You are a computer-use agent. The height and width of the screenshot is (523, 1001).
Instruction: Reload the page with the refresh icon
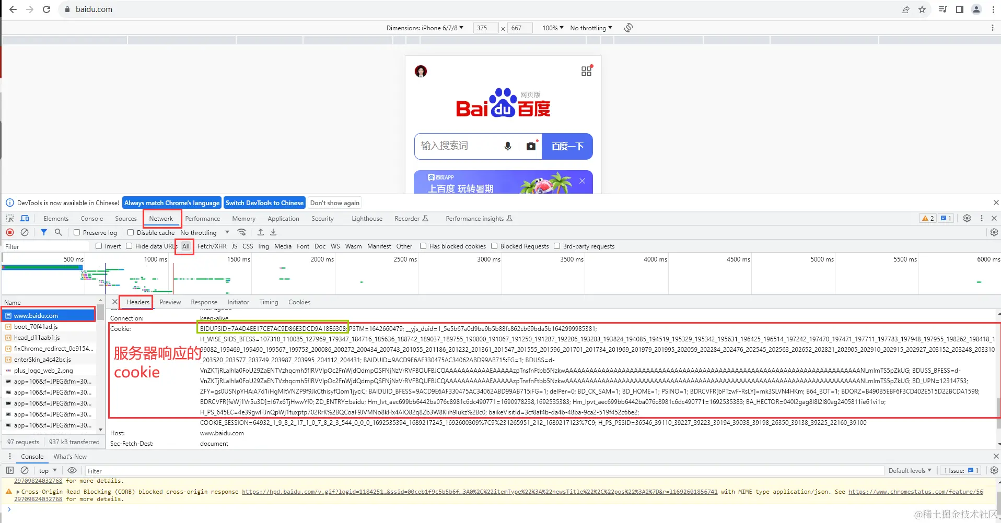(x=46, y=9)
